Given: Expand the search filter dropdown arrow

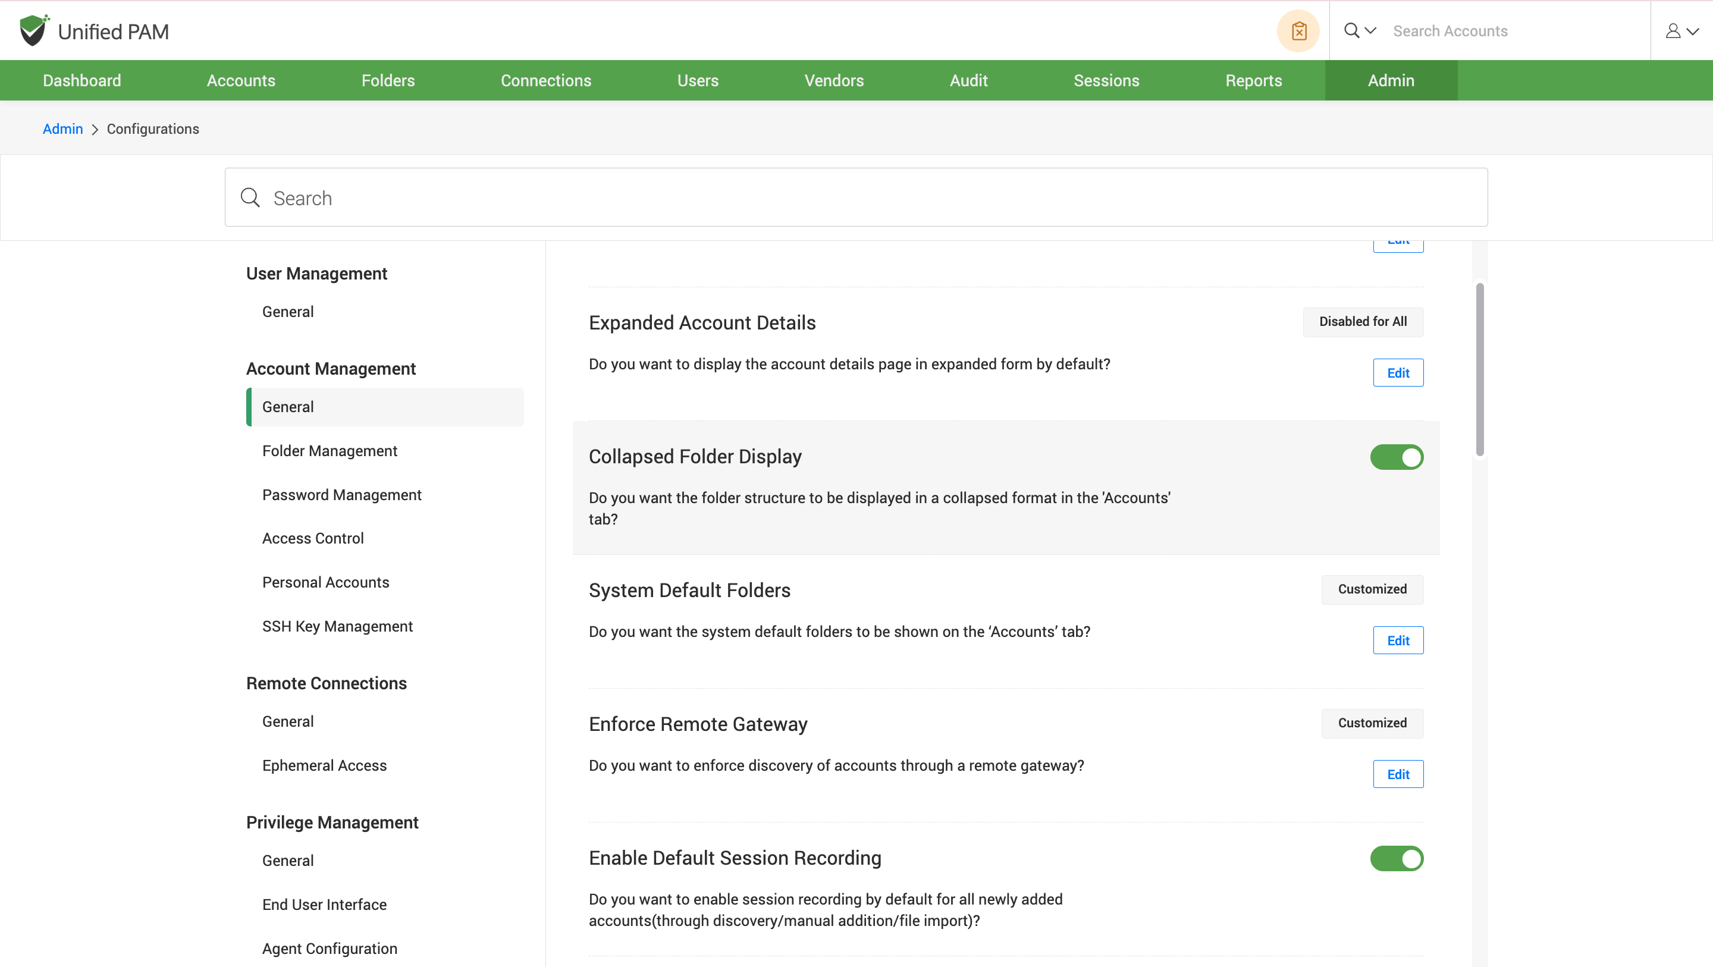Looking at the screenshot, I should pyautogui.click(x=1370, y=30).
